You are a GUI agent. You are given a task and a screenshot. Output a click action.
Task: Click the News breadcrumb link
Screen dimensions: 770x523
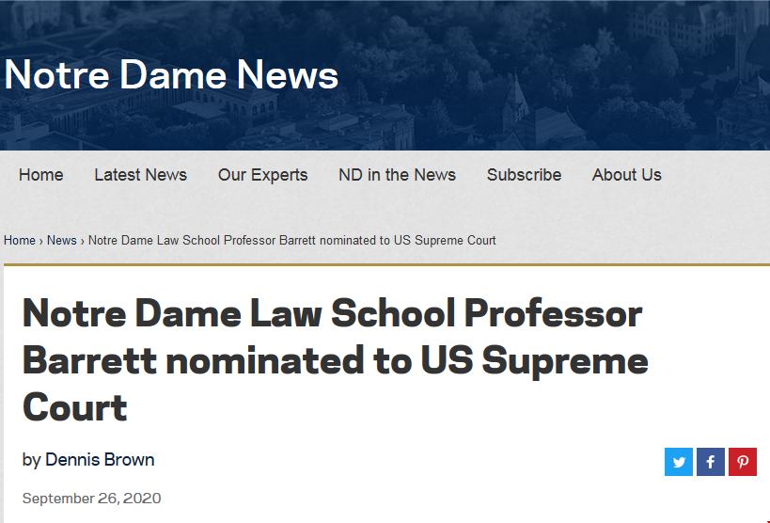pos(62,241)
